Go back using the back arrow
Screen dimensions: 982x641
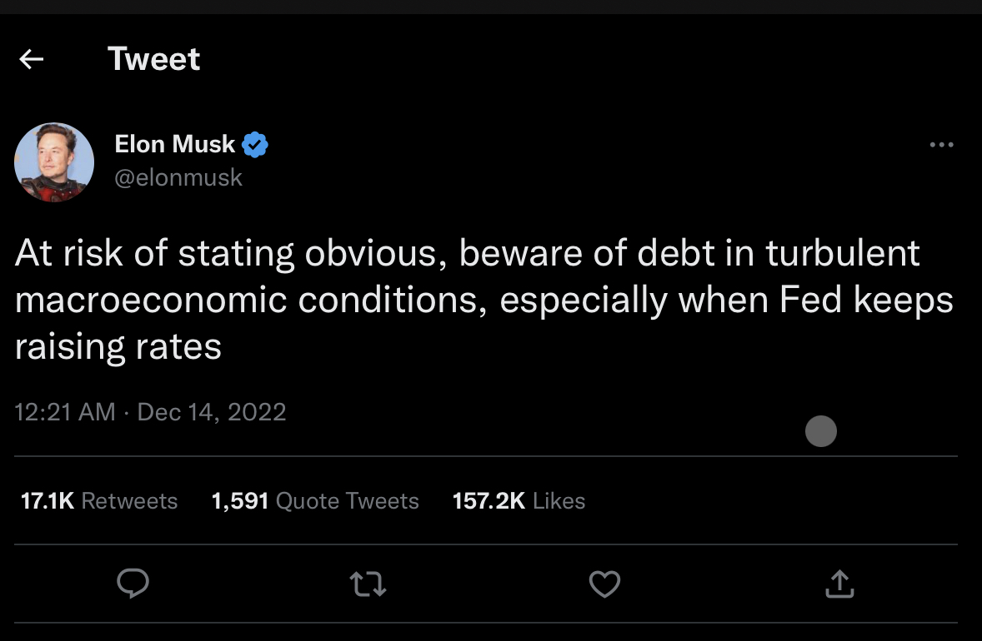tap(31, 58)
